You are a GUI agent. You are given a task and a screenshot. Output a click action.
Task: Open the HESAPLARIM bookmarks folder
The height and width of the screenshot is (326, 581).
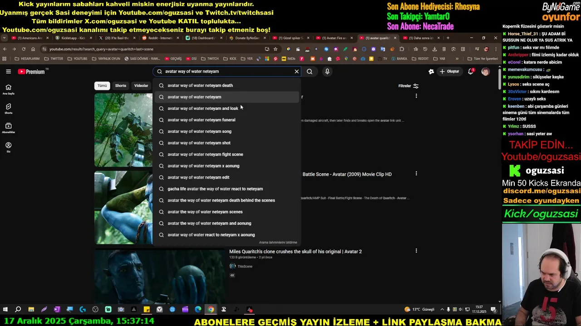(x=27, y=58)
